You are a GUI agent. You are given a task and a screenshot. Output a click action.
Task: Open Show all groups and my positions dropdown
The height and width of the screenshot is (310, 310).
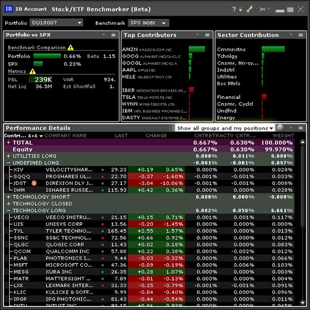(225, 128)
